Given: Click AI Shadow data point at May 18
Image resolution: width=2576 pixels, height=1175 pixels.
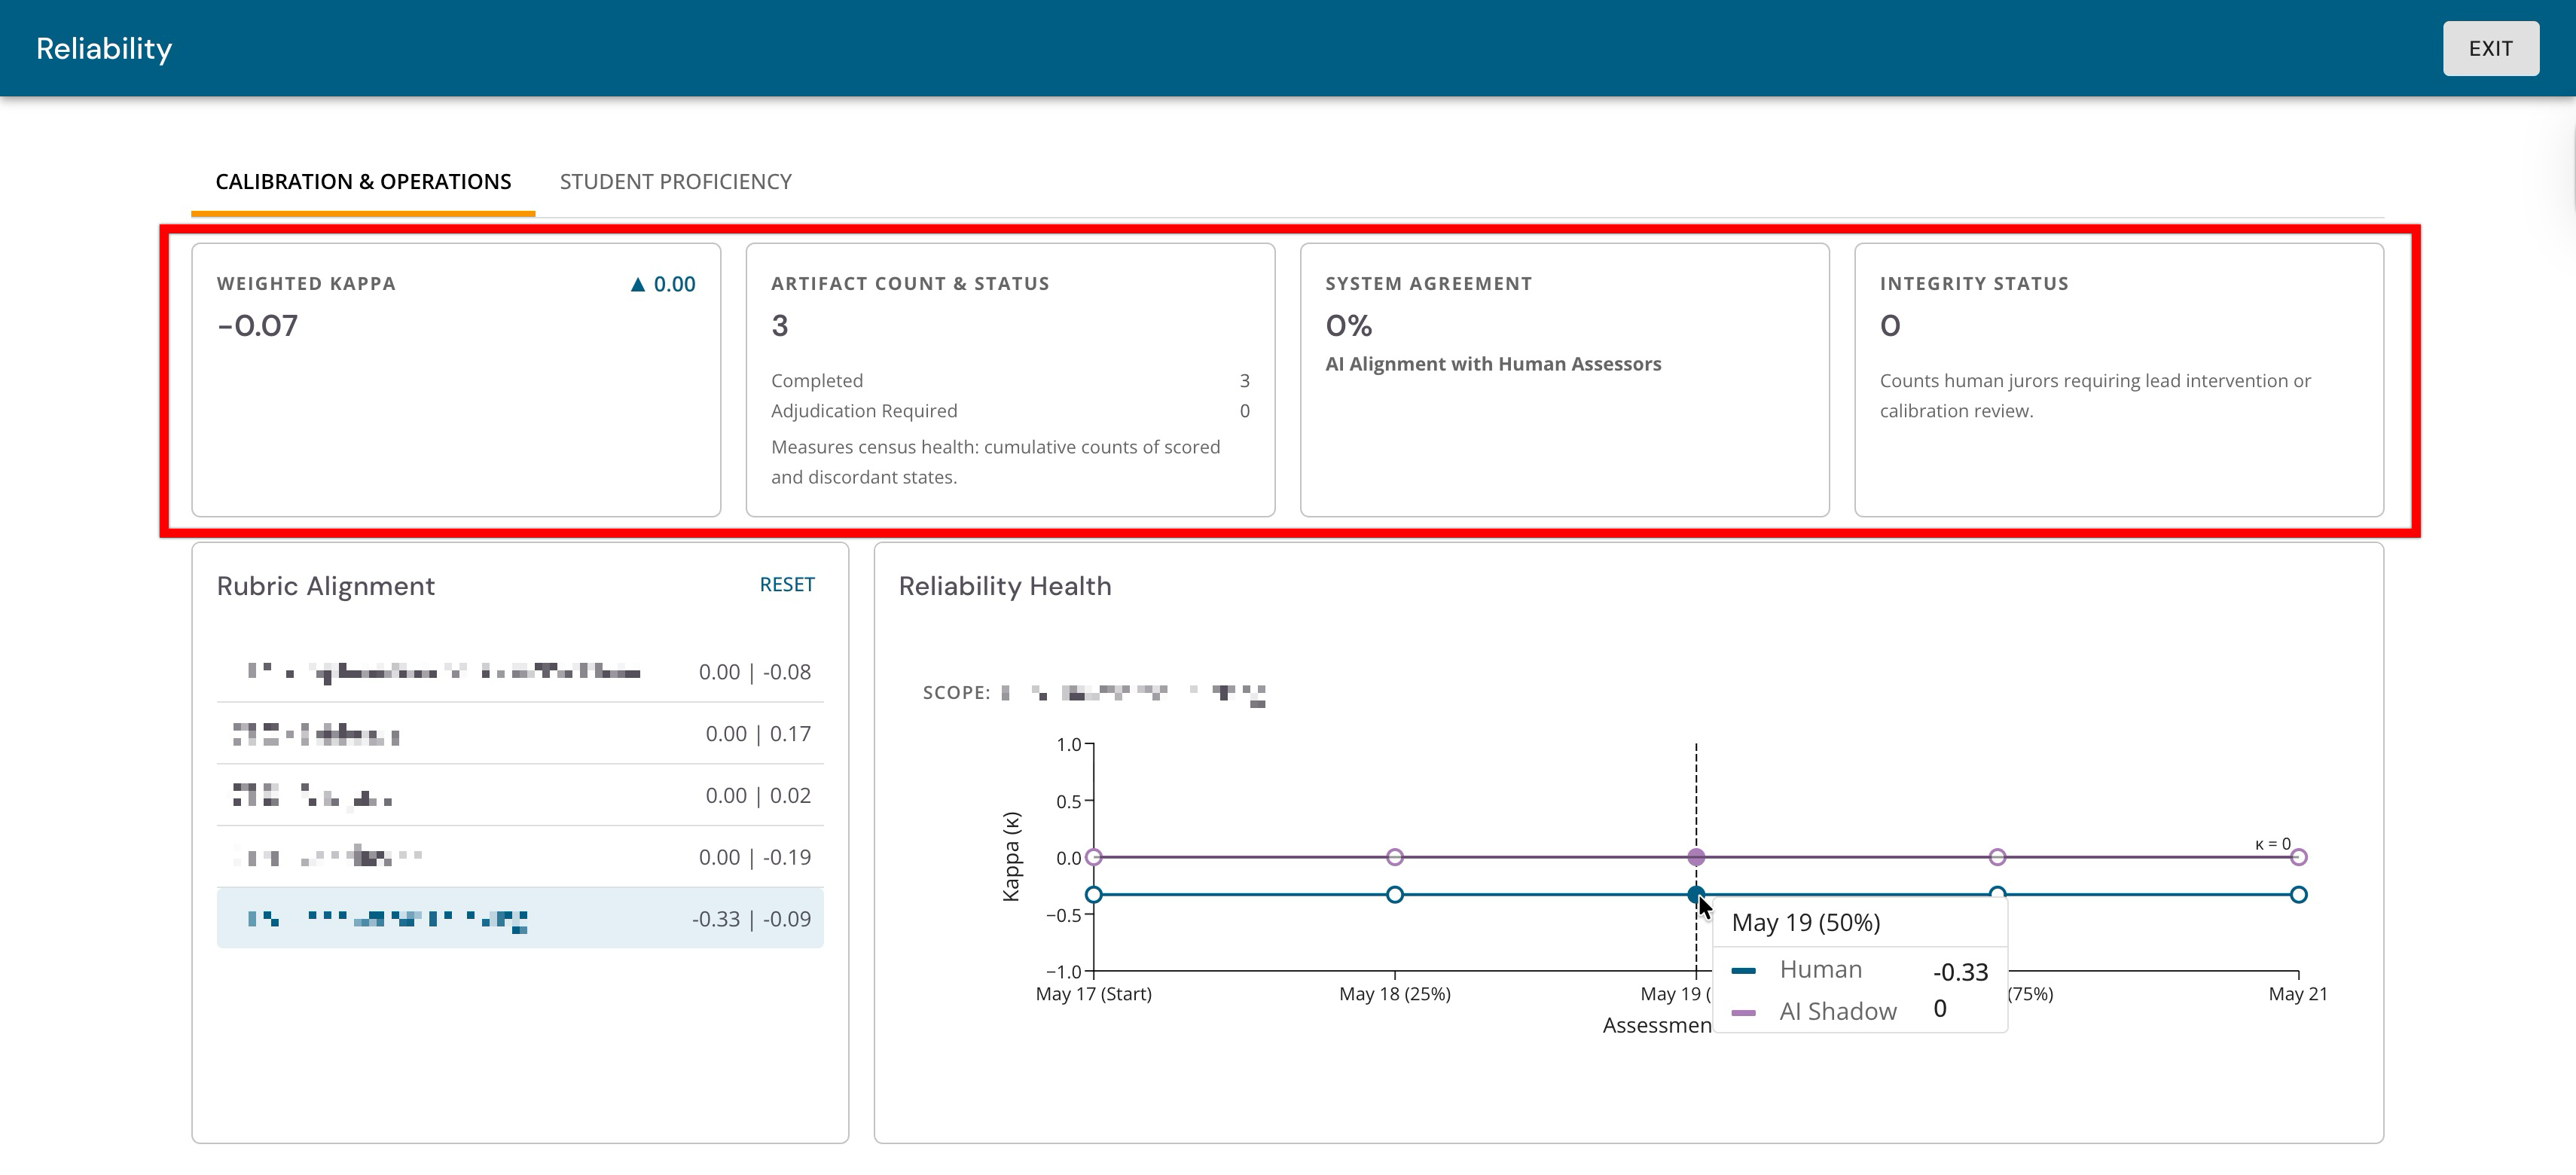Looking at the screenshot, I should click(1395, 857).
